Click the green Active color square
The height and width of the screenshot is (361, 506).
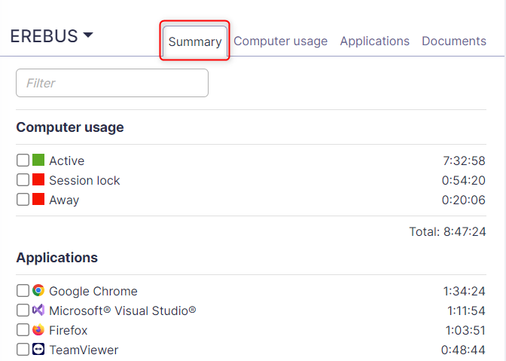click(x=38, y=161)
